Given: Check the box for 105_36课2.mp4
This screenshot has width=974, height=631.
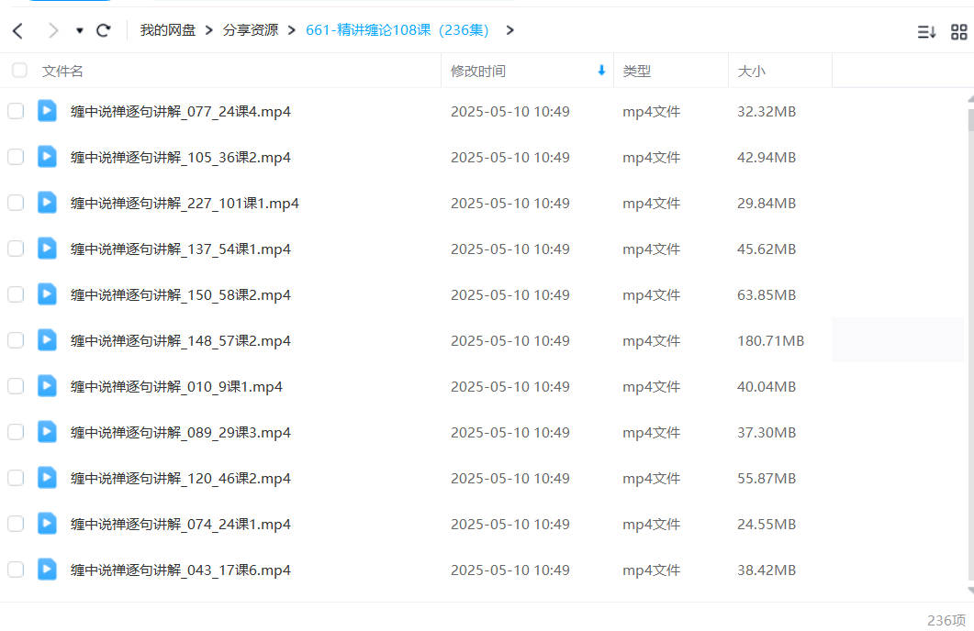Looking at the screenshot, I should [16, 157].
